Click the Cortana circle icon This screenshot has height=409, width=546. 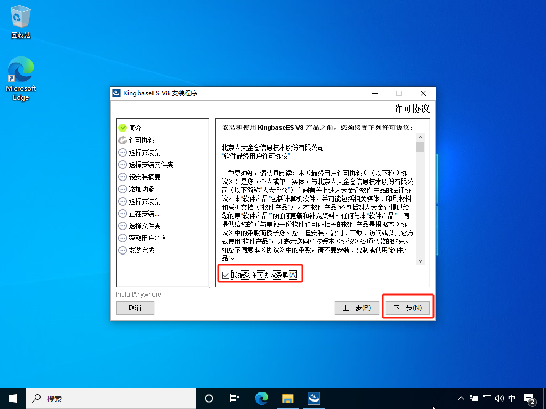(x=209, y=398)
